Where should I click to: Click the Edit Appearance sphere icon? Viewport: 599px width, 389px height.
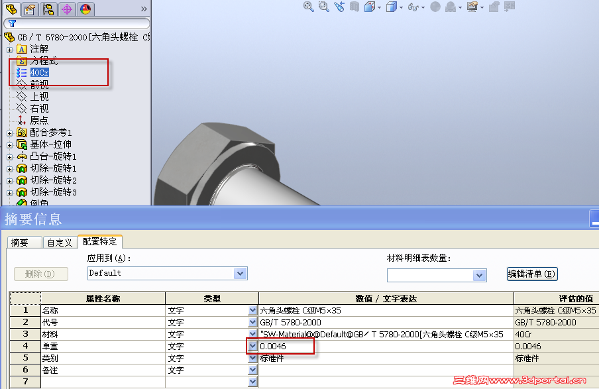(x=435, y=7)
